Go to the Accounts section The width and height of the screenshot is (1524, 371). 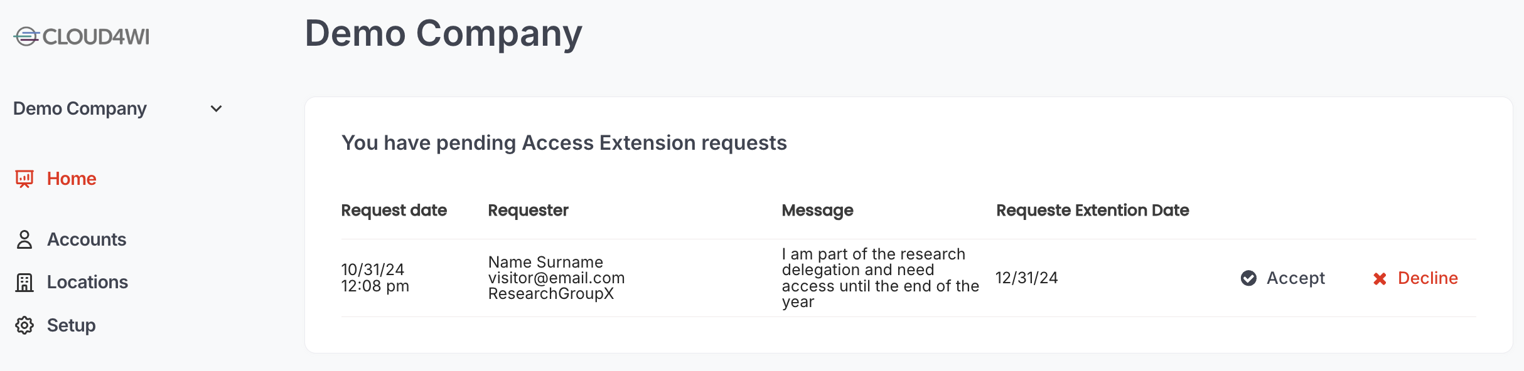coord(87,239)
